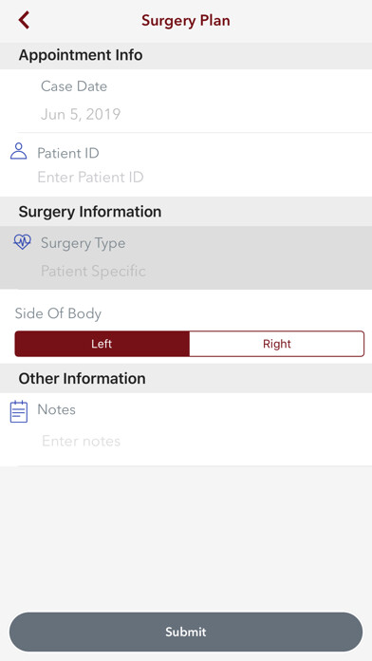
Task: Select Left for Side Of Body
Action: tap(102, 344)
